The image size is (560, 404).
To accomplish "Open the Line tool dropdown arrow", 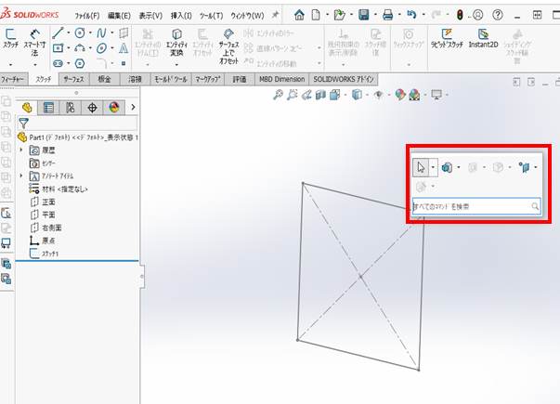I will (69, 33).
